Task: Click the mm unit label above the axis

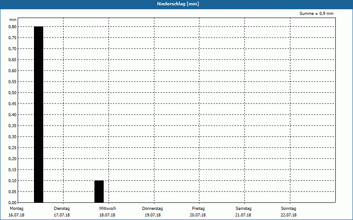Action: pyautogui.click(x=13, y=20)
